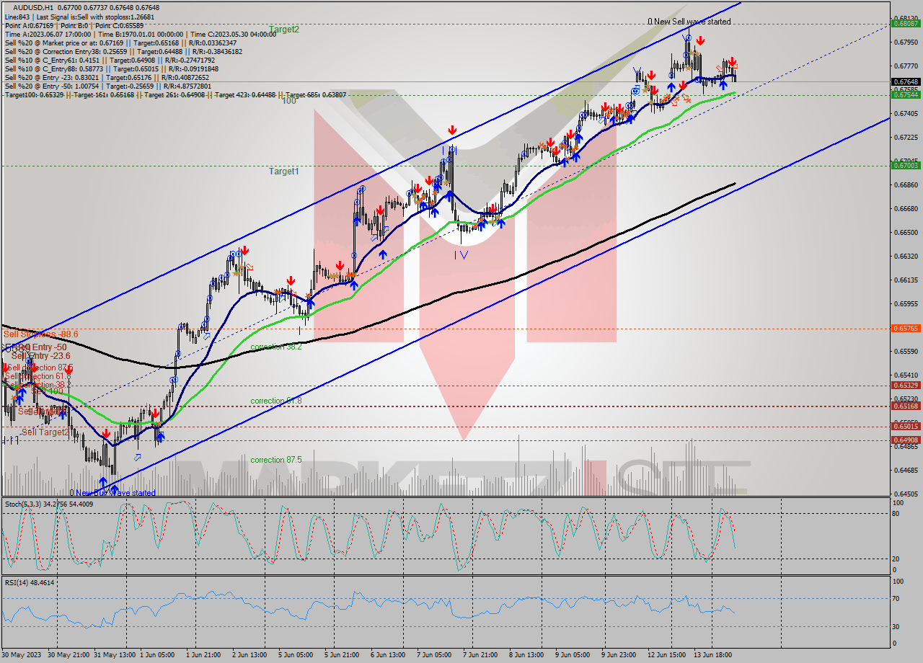Click the current price tag 0.67648
The height and width of the screenshot is (663, 923).
coord(906,82)
